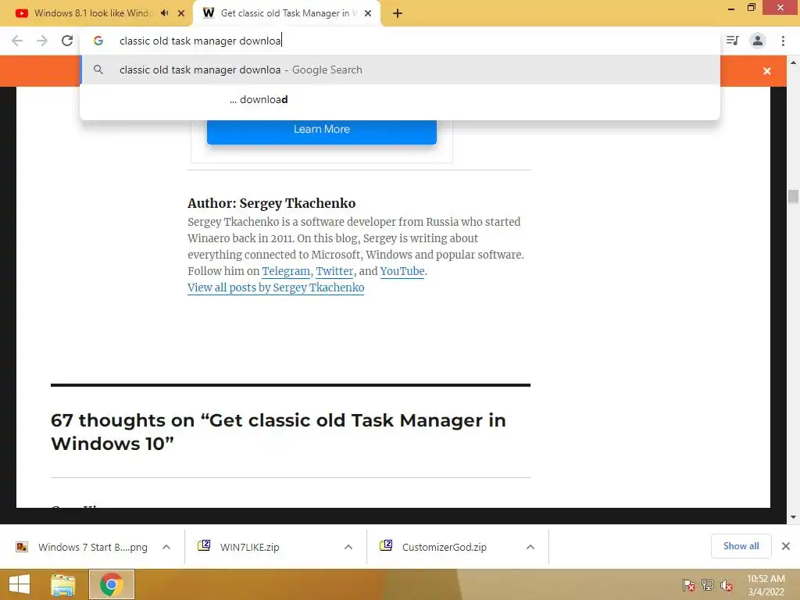Screen dimensions: 800x600
Task: Close the downloads bar
Action: coord(786,546)
